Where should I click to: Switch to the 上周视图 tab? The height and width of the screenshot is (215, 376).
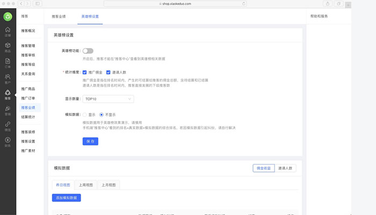click(x=85, y=185)
